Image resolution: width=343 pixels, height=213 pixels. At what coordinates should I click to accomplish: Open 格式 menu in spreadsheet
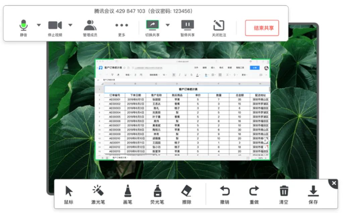point(221,68)
